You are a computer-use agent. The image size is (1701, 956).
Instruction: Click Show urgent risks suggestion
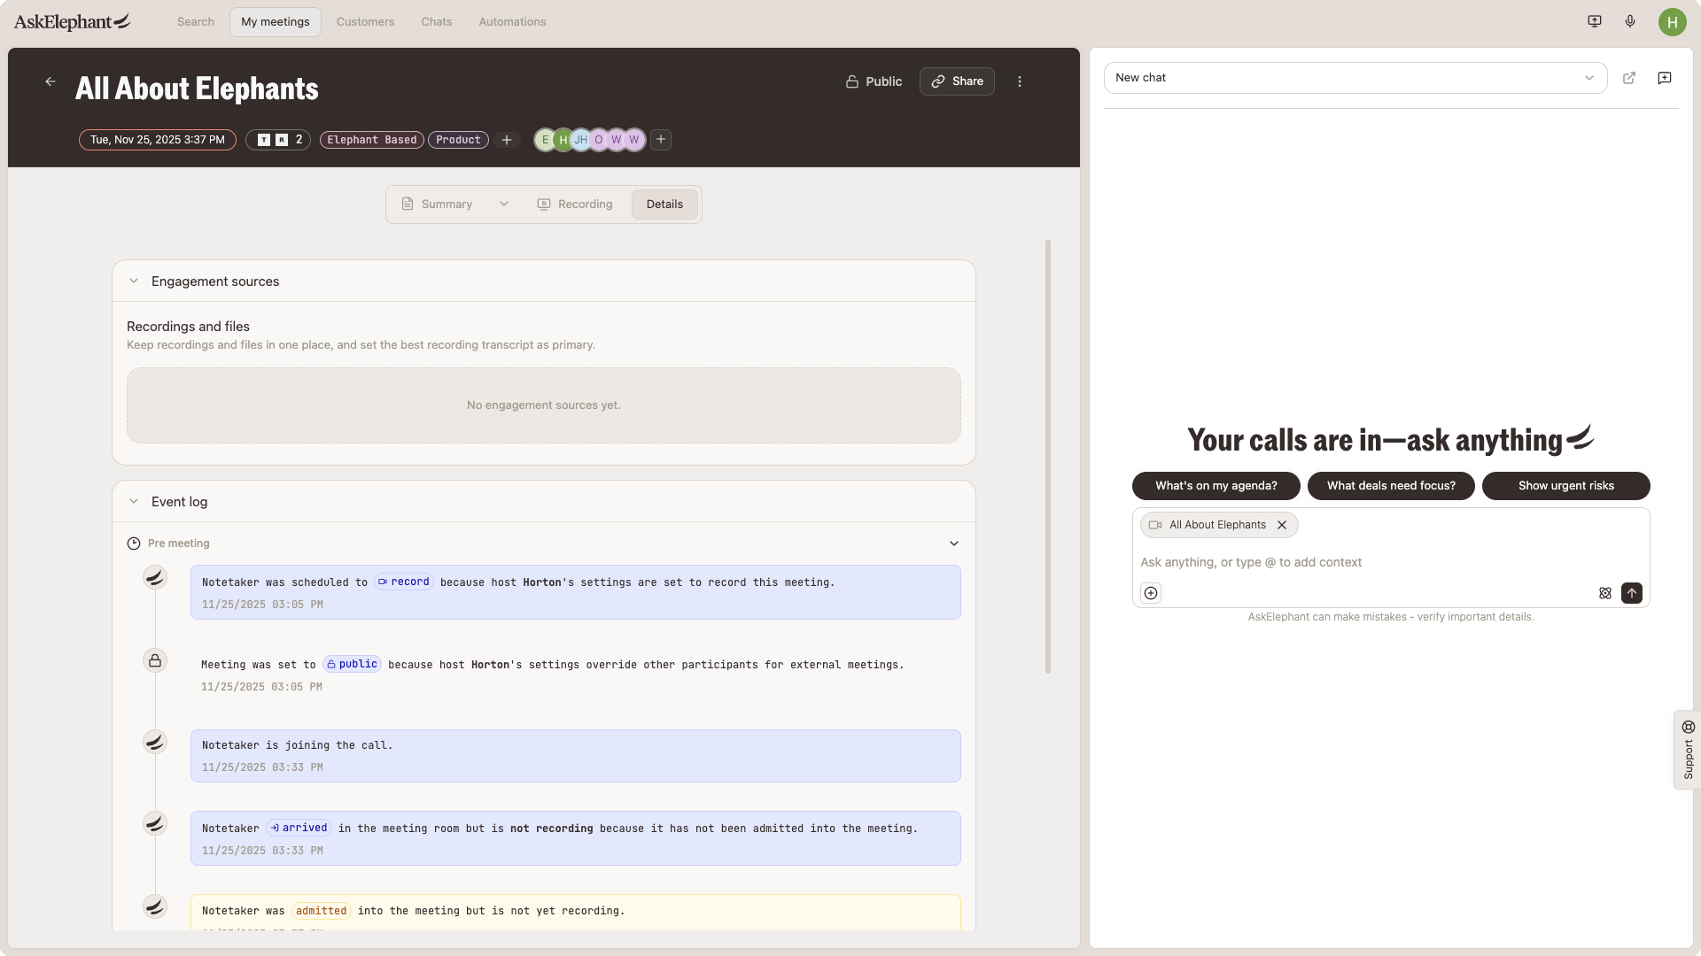click(1565, 486)
